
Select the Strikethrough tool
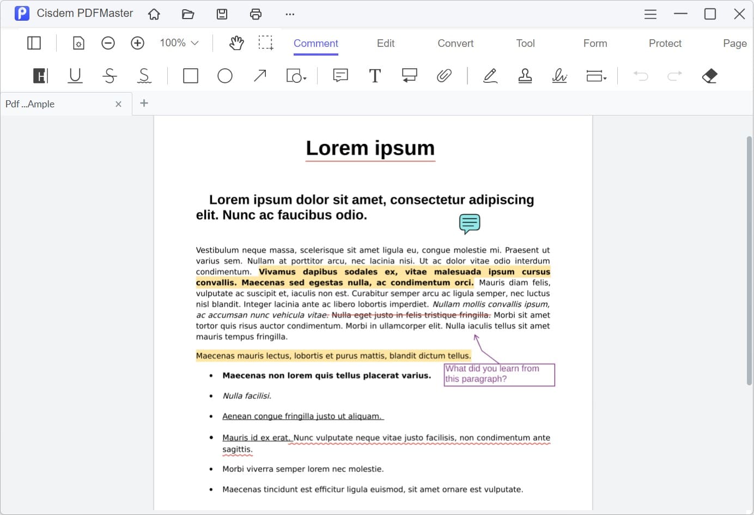tap(110, 76)
